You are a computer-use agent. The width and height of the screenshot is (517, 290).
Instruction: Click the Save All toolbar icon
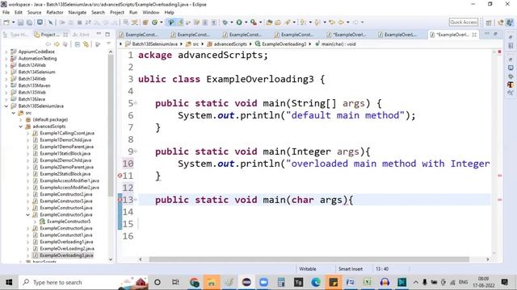(x=29, y=23)
